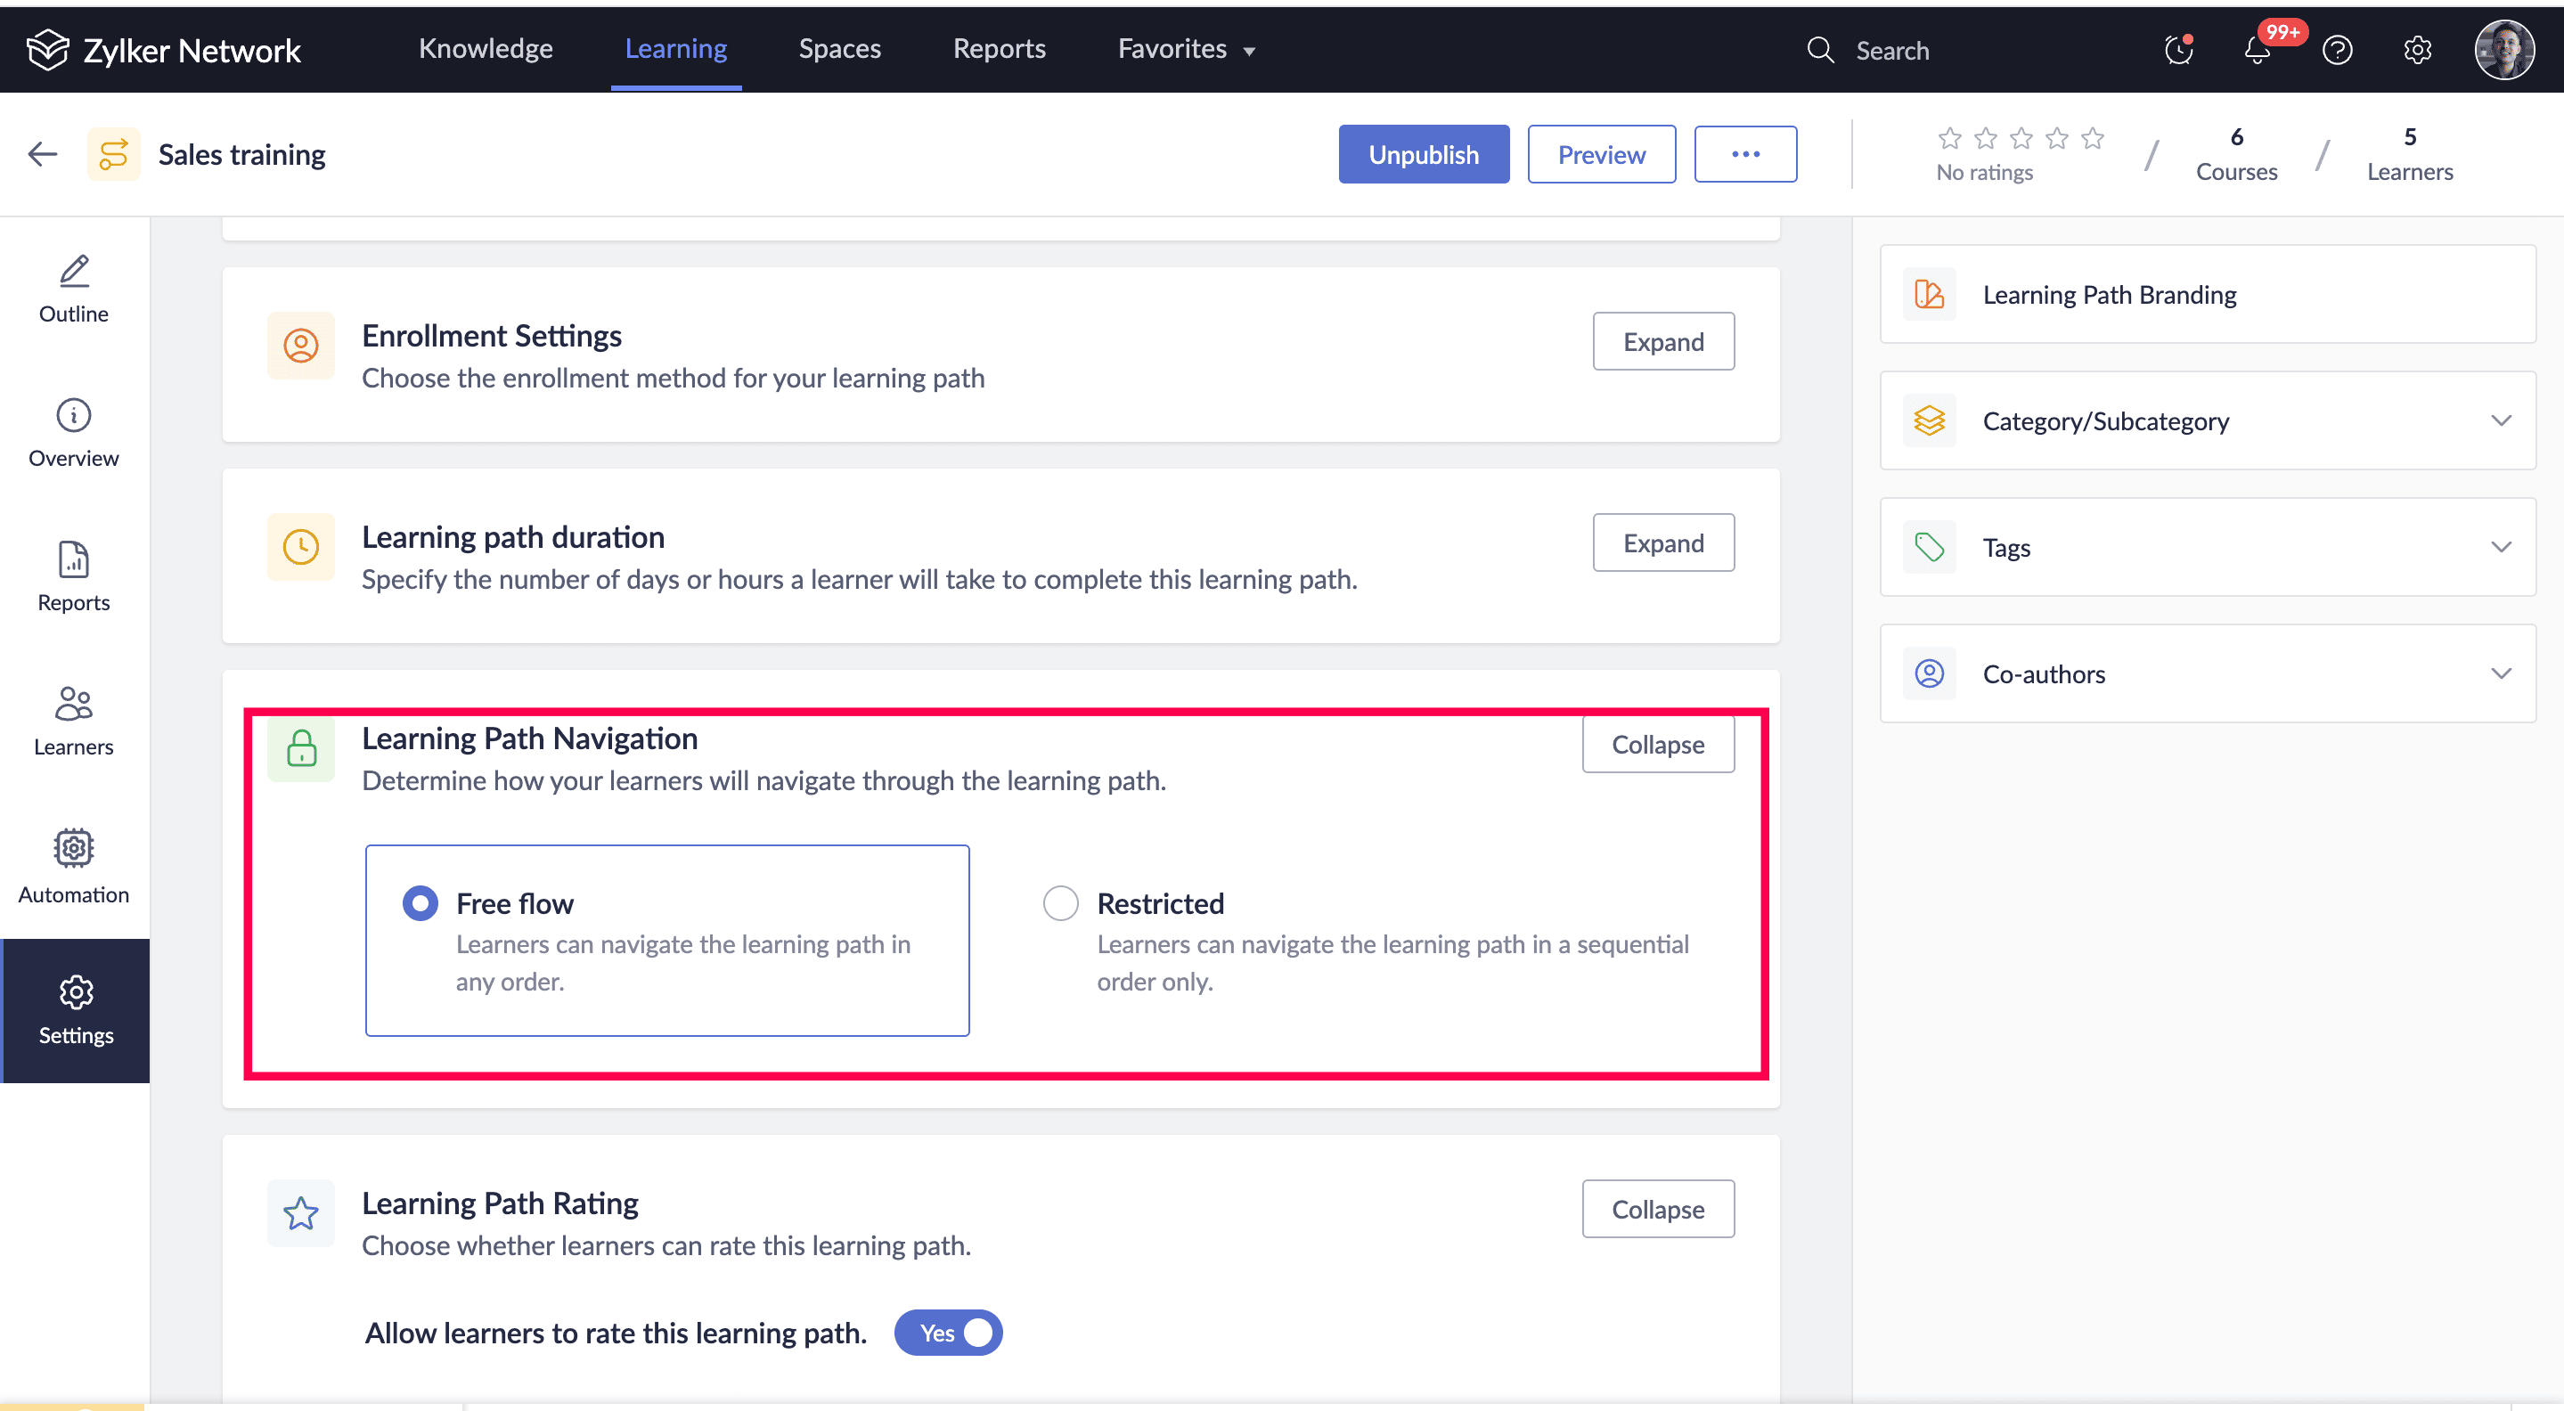Switch to the Knowledge tab

click(x=486, y=49)
